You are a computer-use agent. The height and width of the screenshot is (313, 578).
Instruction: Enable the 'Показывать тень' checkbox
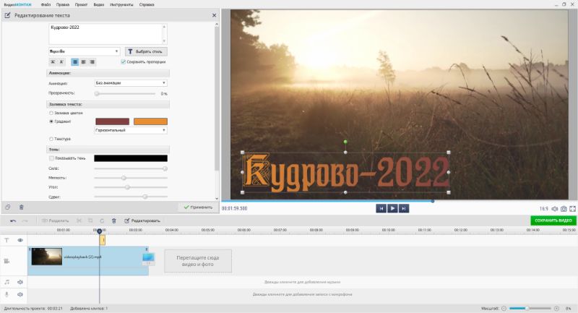pyautogui.click(x=51, y=158)
